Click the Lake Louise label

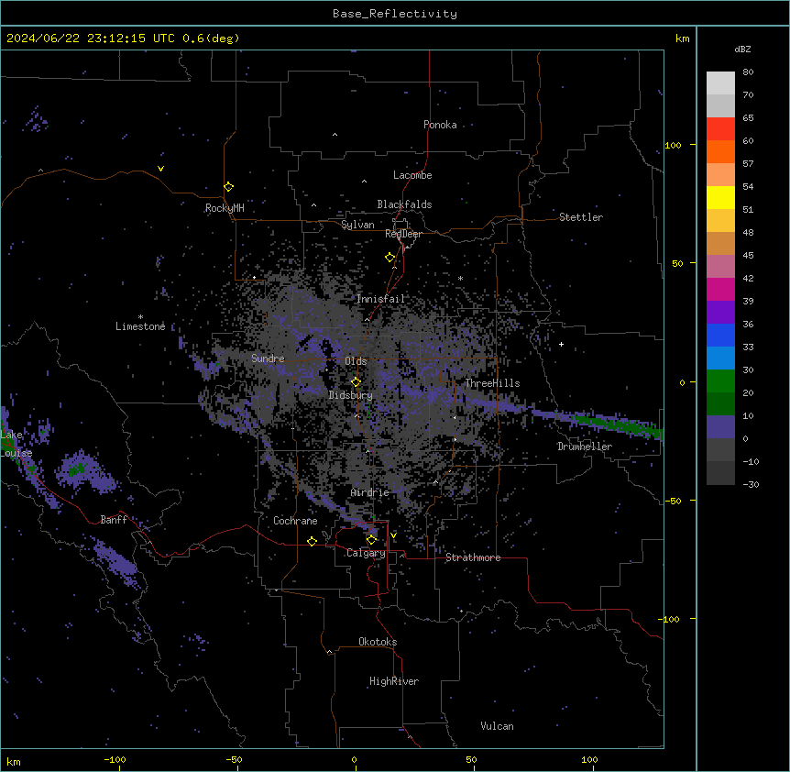pos(16,444)
